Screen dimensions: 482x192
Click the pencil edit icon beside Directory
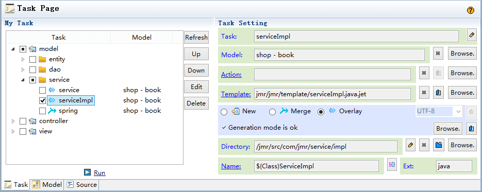pyautogui.click(x=410, y=145)
